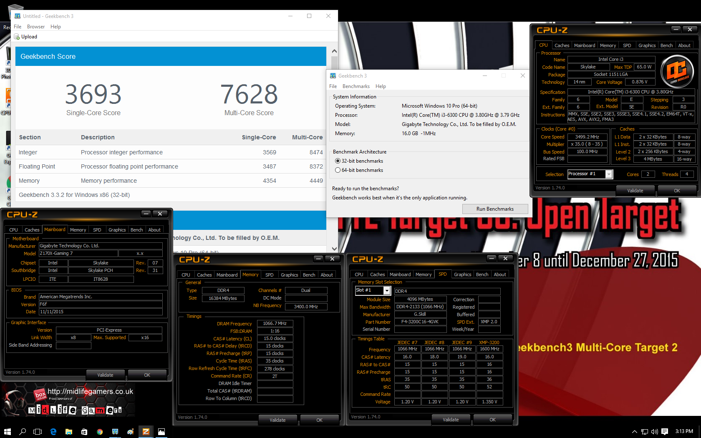The image size is (701, 438).
Task: Click the taskbar clock showing 3:13 PM
Action: coord(684,431)
